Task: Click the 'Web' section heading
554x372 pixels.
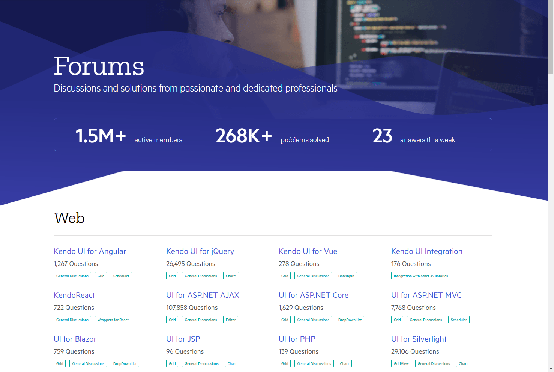Action: 69,218
